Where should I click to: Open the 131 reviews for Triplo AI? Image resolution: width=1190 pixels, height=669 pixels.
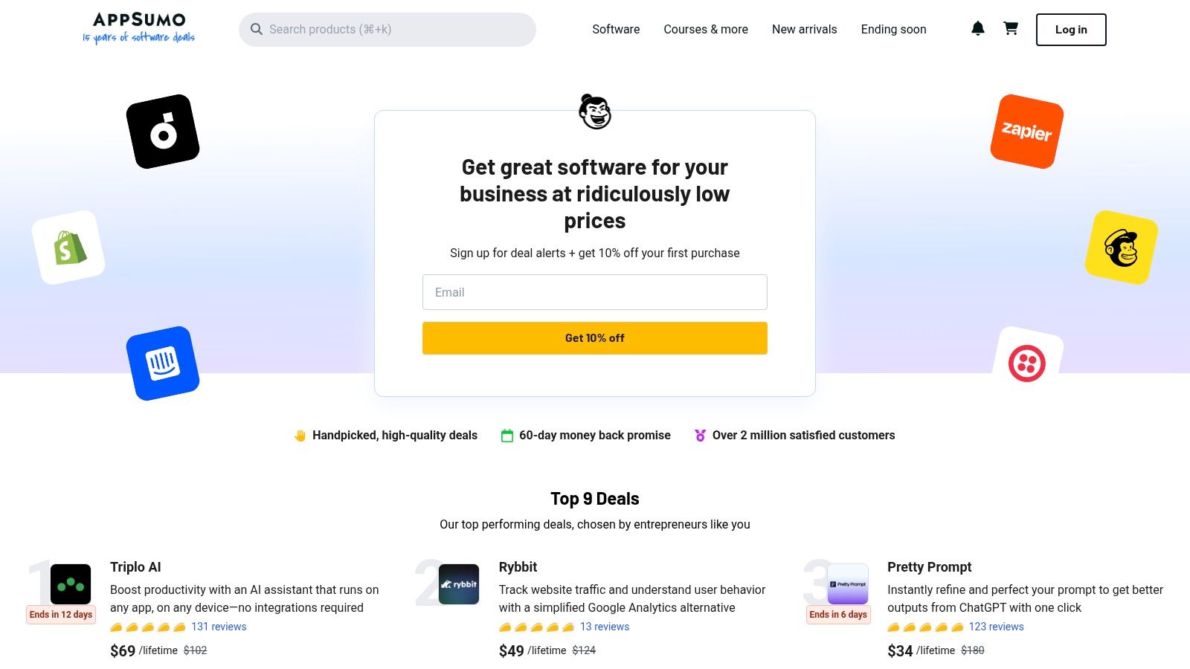(x=218, y=627)
